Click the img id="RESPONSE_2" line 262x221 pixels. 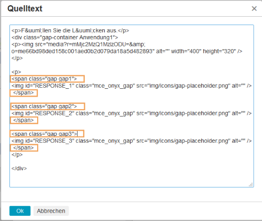point(132,113)
